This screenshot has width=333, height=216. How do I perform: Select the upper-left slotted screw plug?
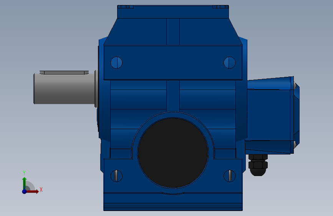117,63
